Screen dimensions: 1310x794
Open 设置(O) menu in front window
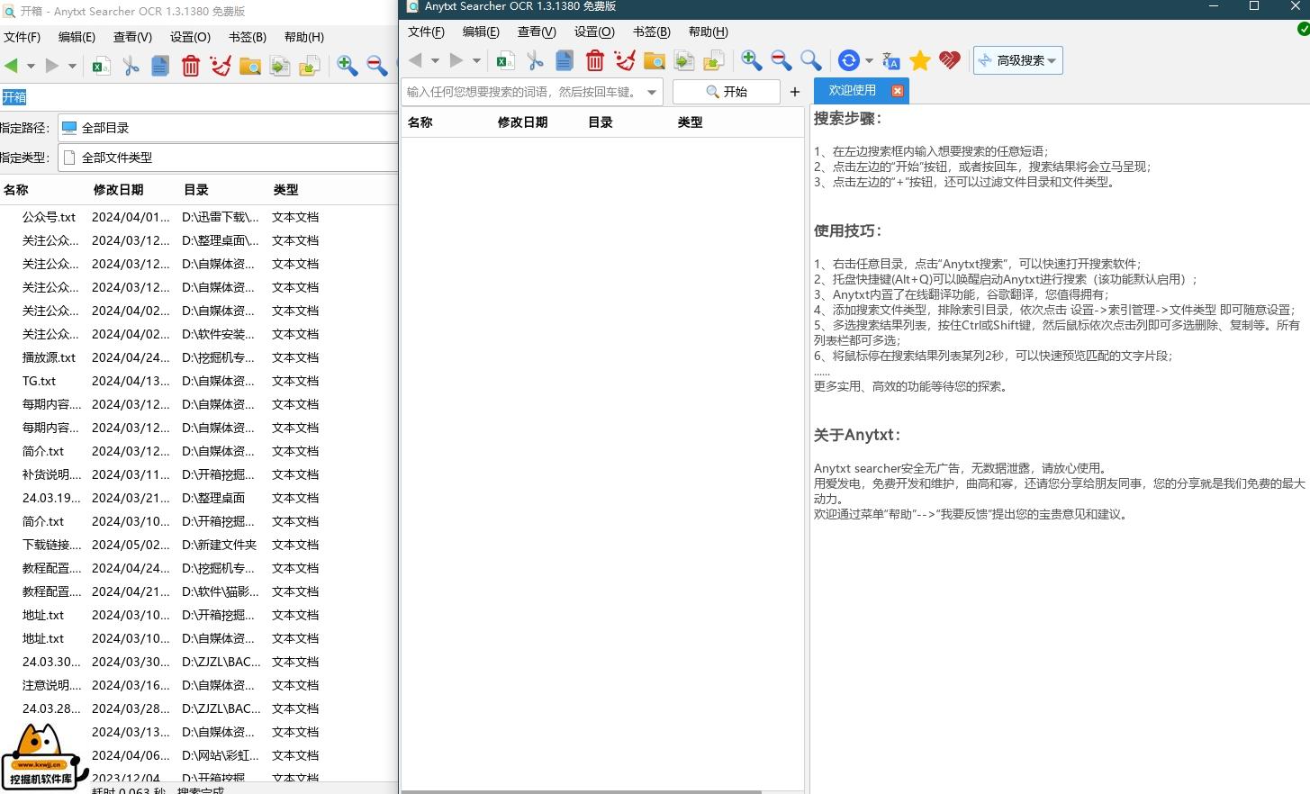(x=593, y=32)
